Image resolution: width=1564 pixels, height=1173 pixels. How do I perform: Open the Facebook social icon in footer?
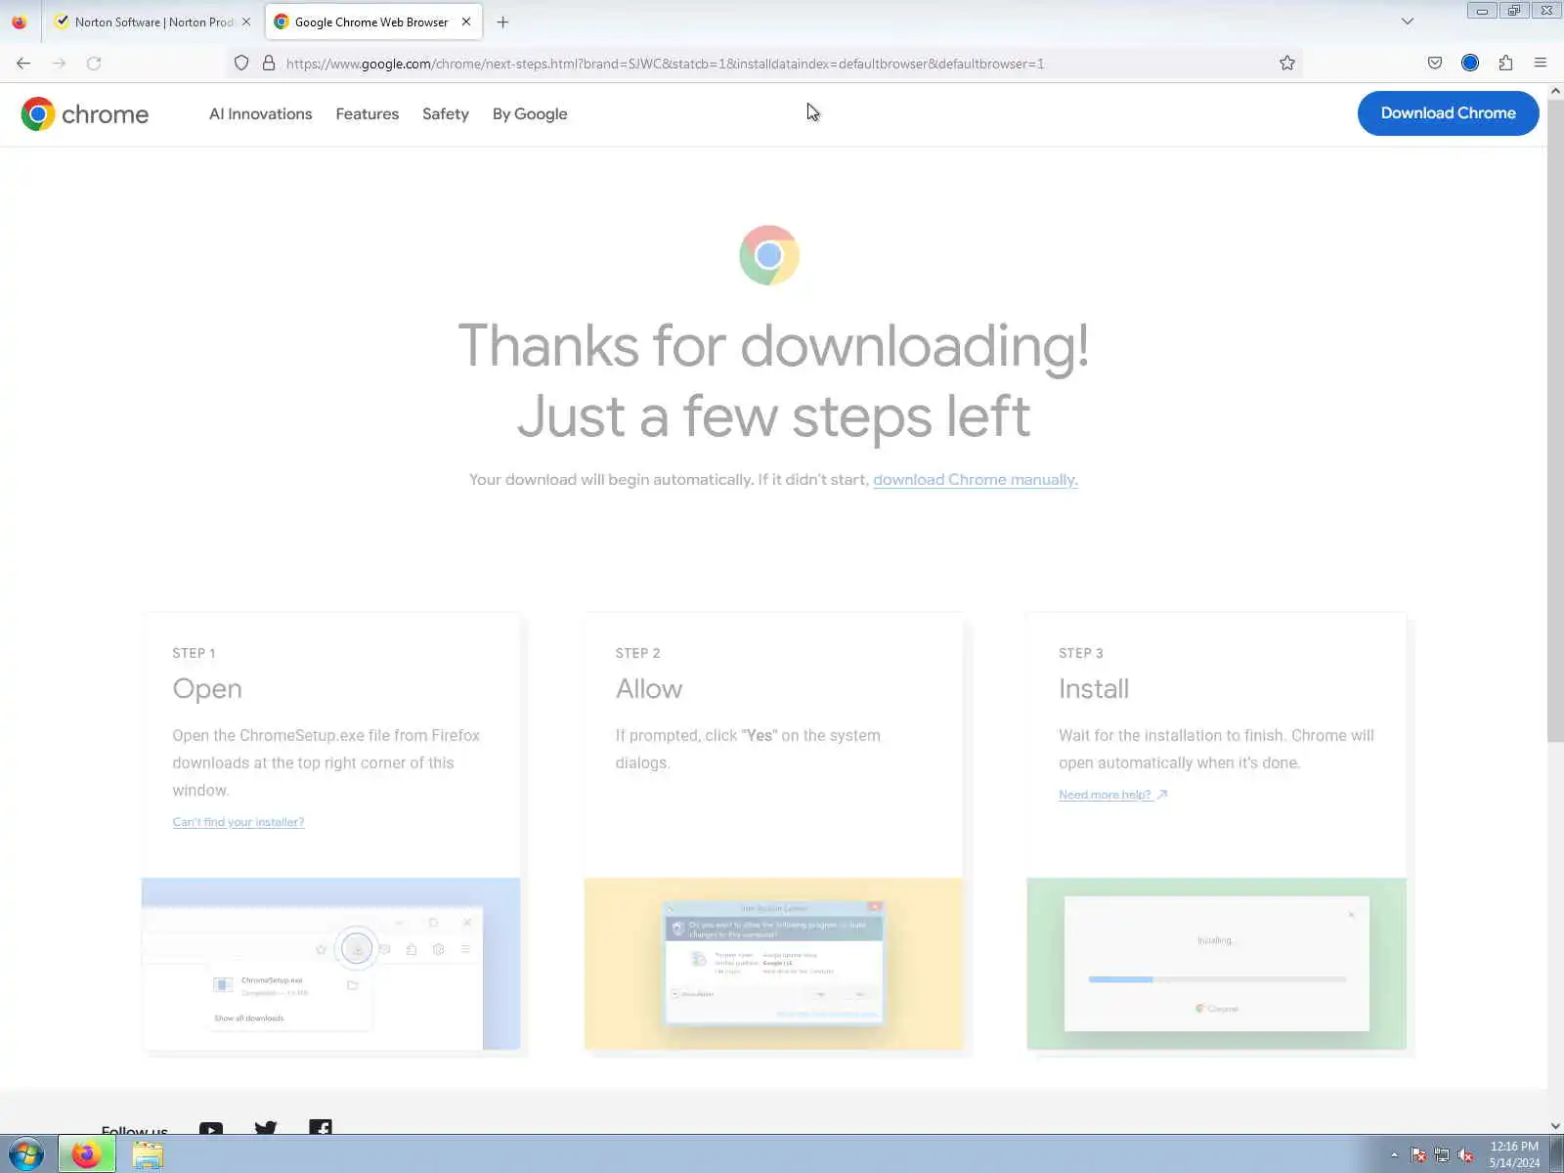click(x=321, y=1127)
